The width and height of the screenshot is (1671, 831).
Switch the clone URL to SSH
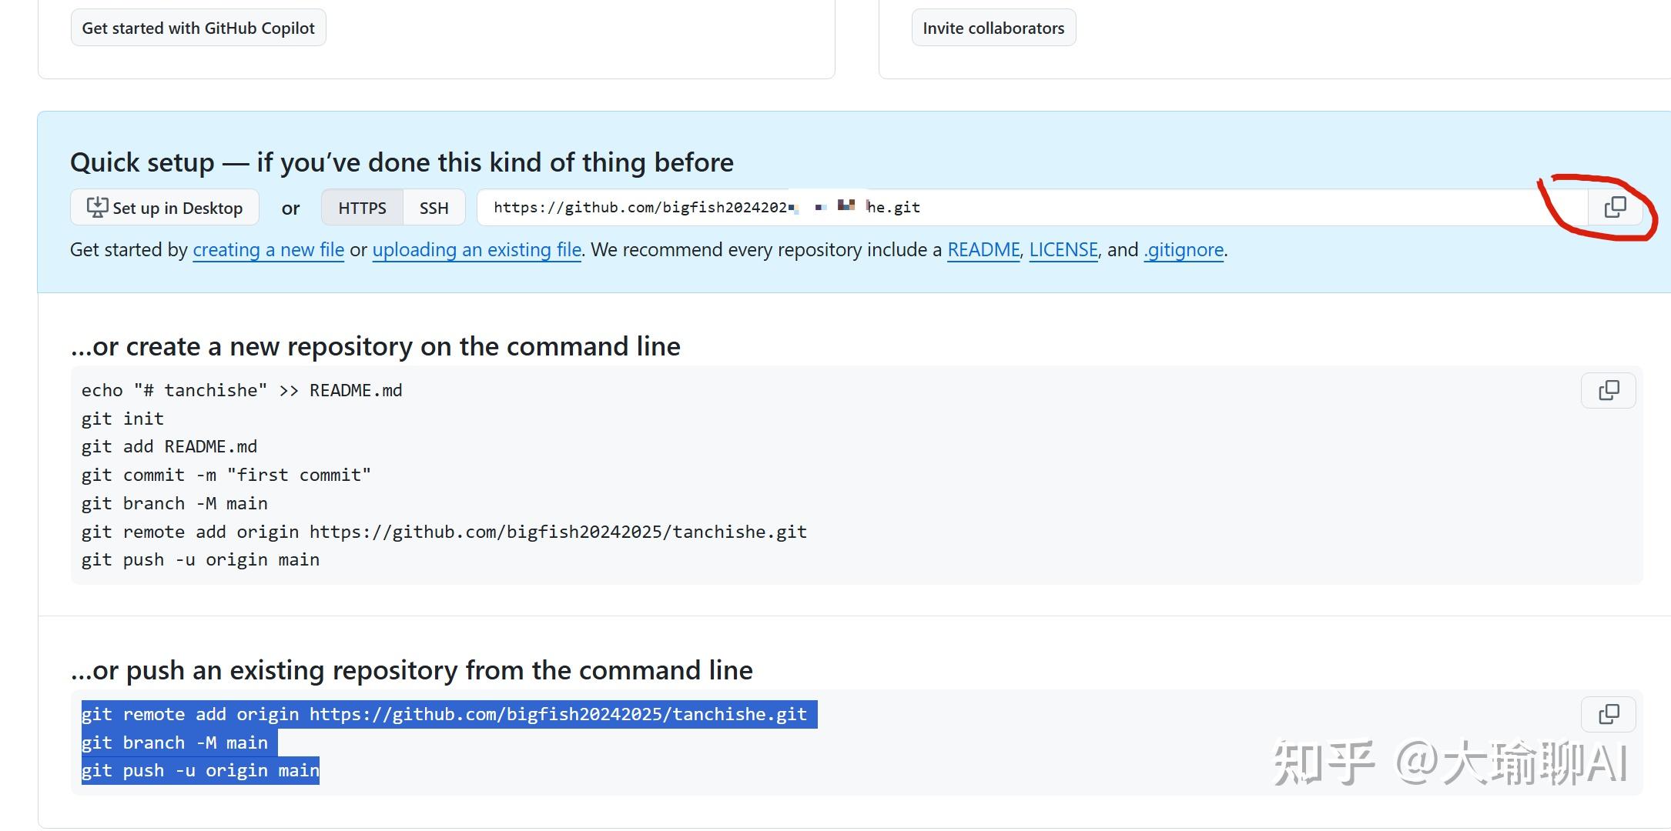434,208
